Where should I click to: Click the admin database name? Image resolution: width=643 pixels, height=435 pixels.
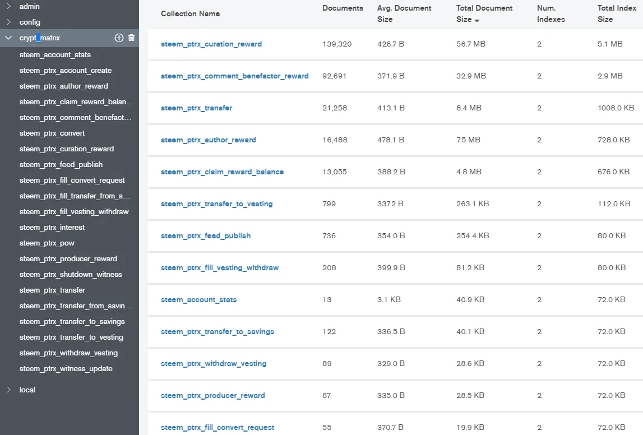pos(30,6)
